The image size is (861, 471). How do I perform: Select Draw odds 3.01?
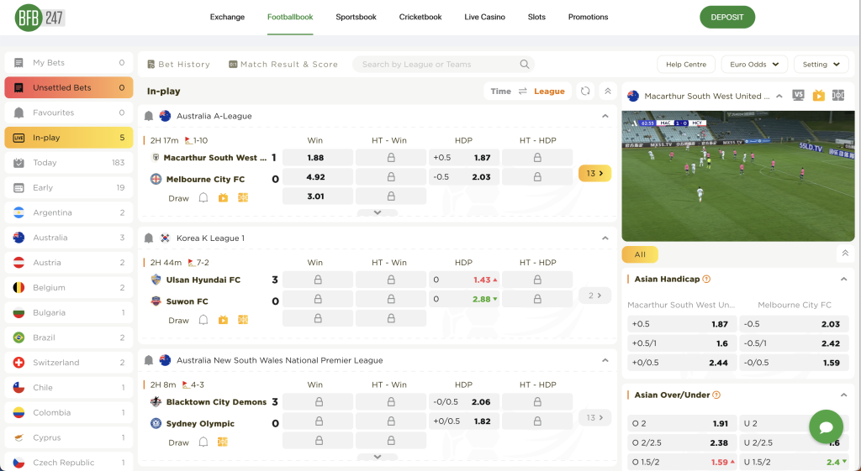pos(317,196)
